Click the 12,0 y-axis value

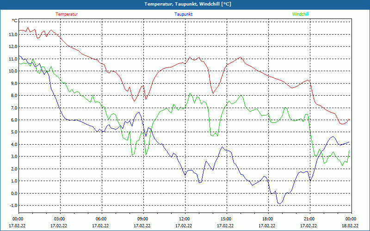tap(13, 47)
